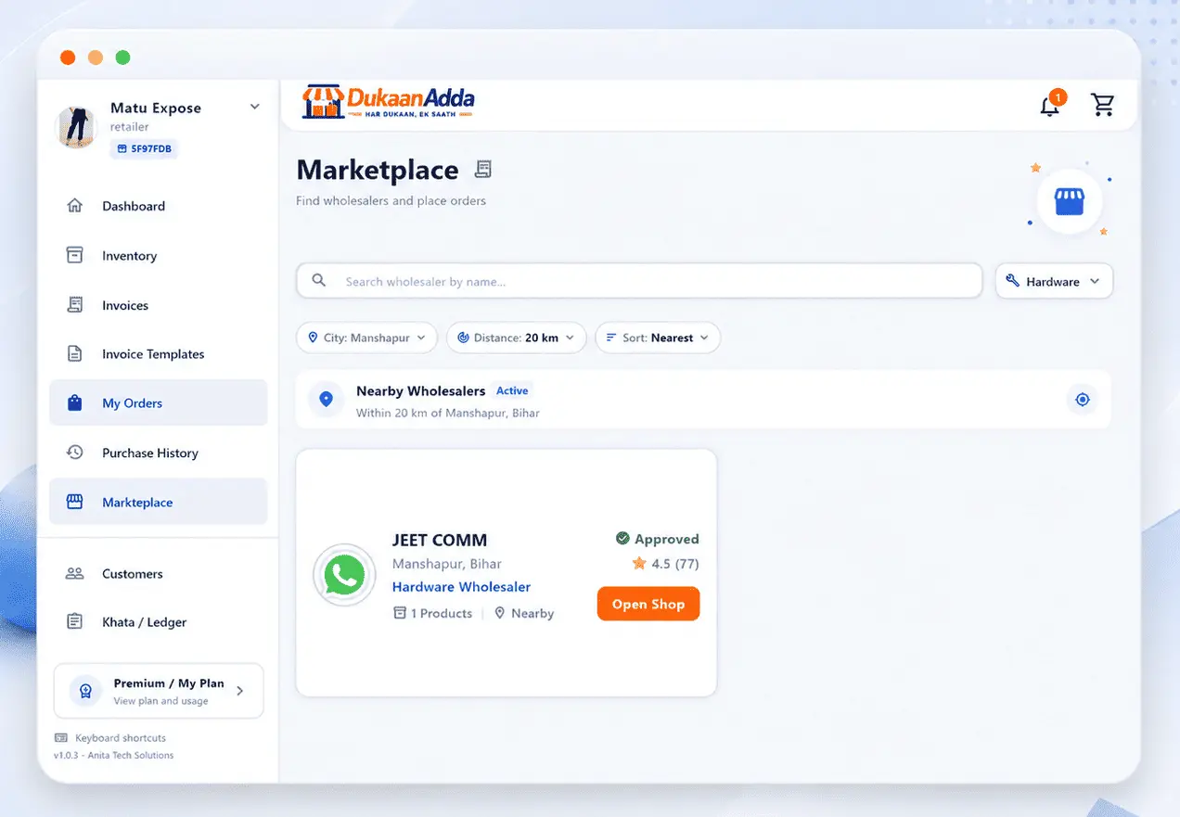Click the keyboard shortcuts icon
Screen dimensions: 1180x817
tap(61, 738)
